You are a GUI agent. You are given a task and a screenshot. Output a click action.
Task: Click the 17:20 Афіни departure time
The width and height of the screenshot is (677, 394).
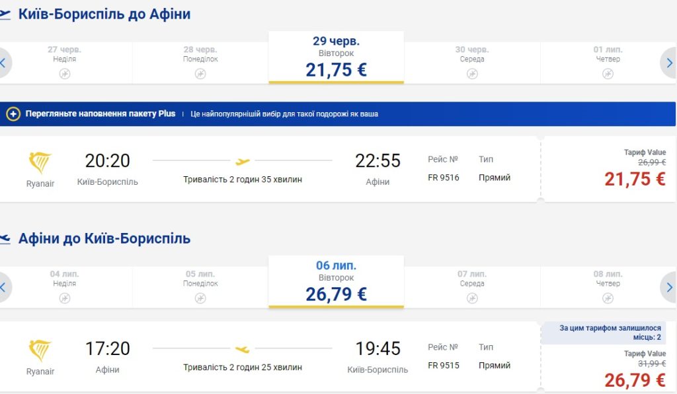click(x=107, y=348)
